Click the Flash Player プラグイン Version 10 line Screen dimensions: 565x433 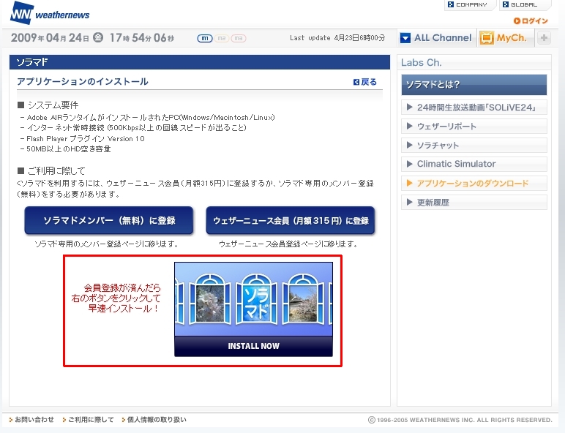tap(83, 139)
